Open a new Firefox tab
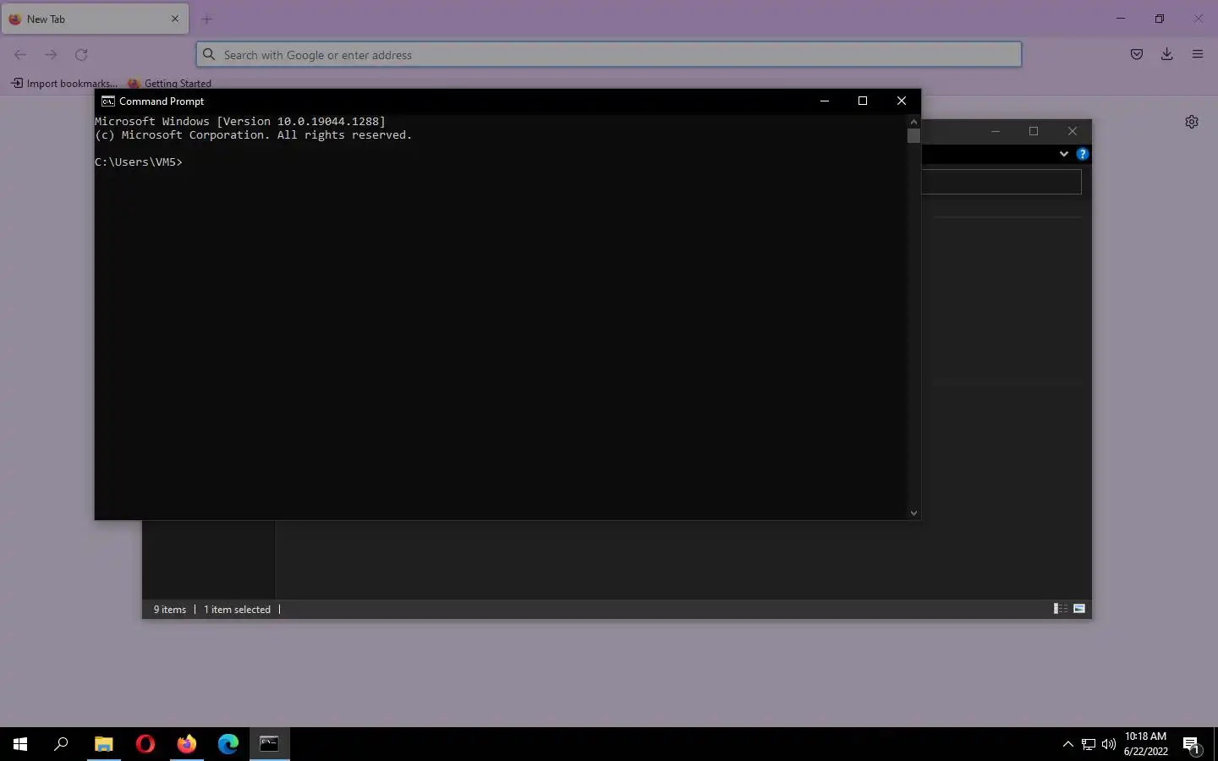Viewport: 1218px width, 761px height. [207, 19]
